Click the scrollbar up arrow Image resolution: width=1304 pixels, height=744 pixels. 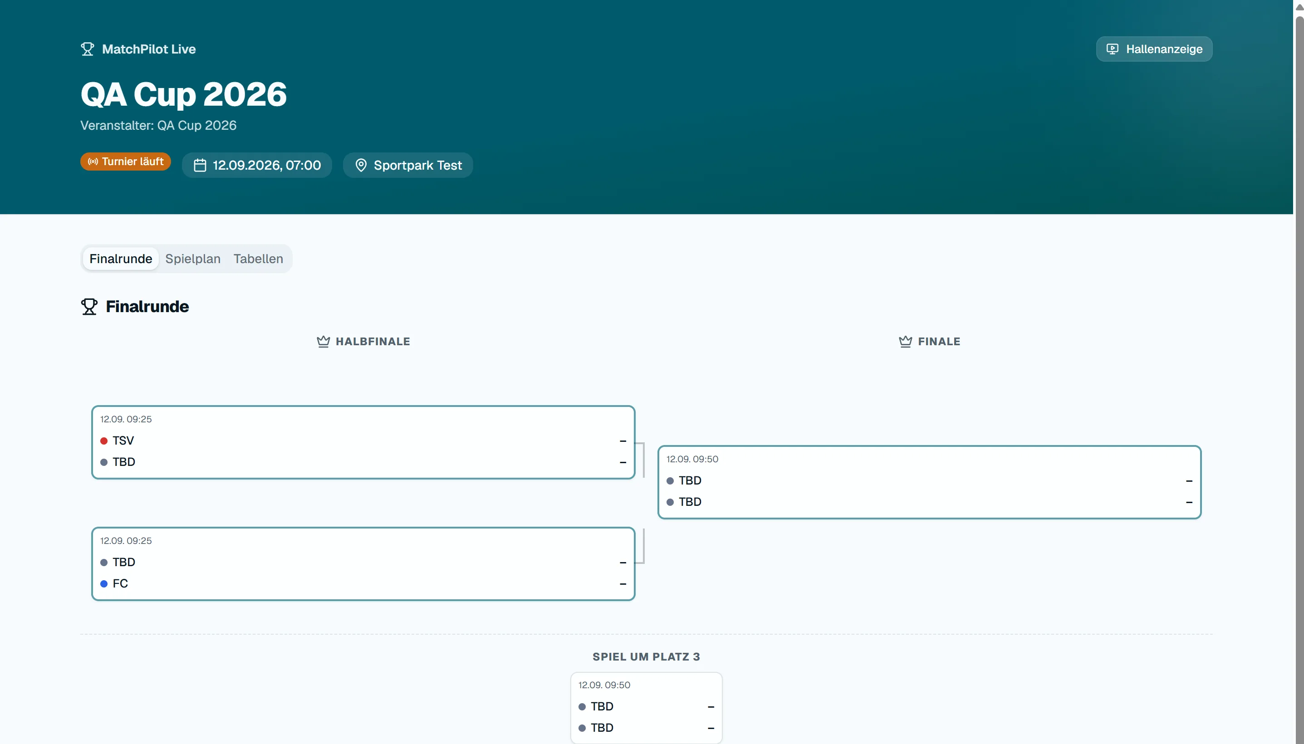1299,7
